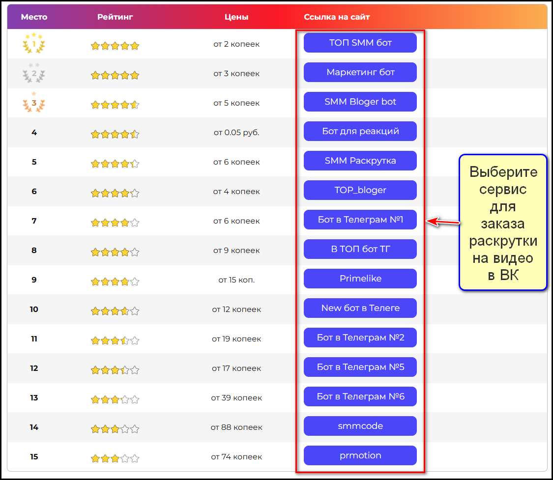Click the star rating for place 15
Image resolution: width=553 pixels, height=480 pixels.
115,458
